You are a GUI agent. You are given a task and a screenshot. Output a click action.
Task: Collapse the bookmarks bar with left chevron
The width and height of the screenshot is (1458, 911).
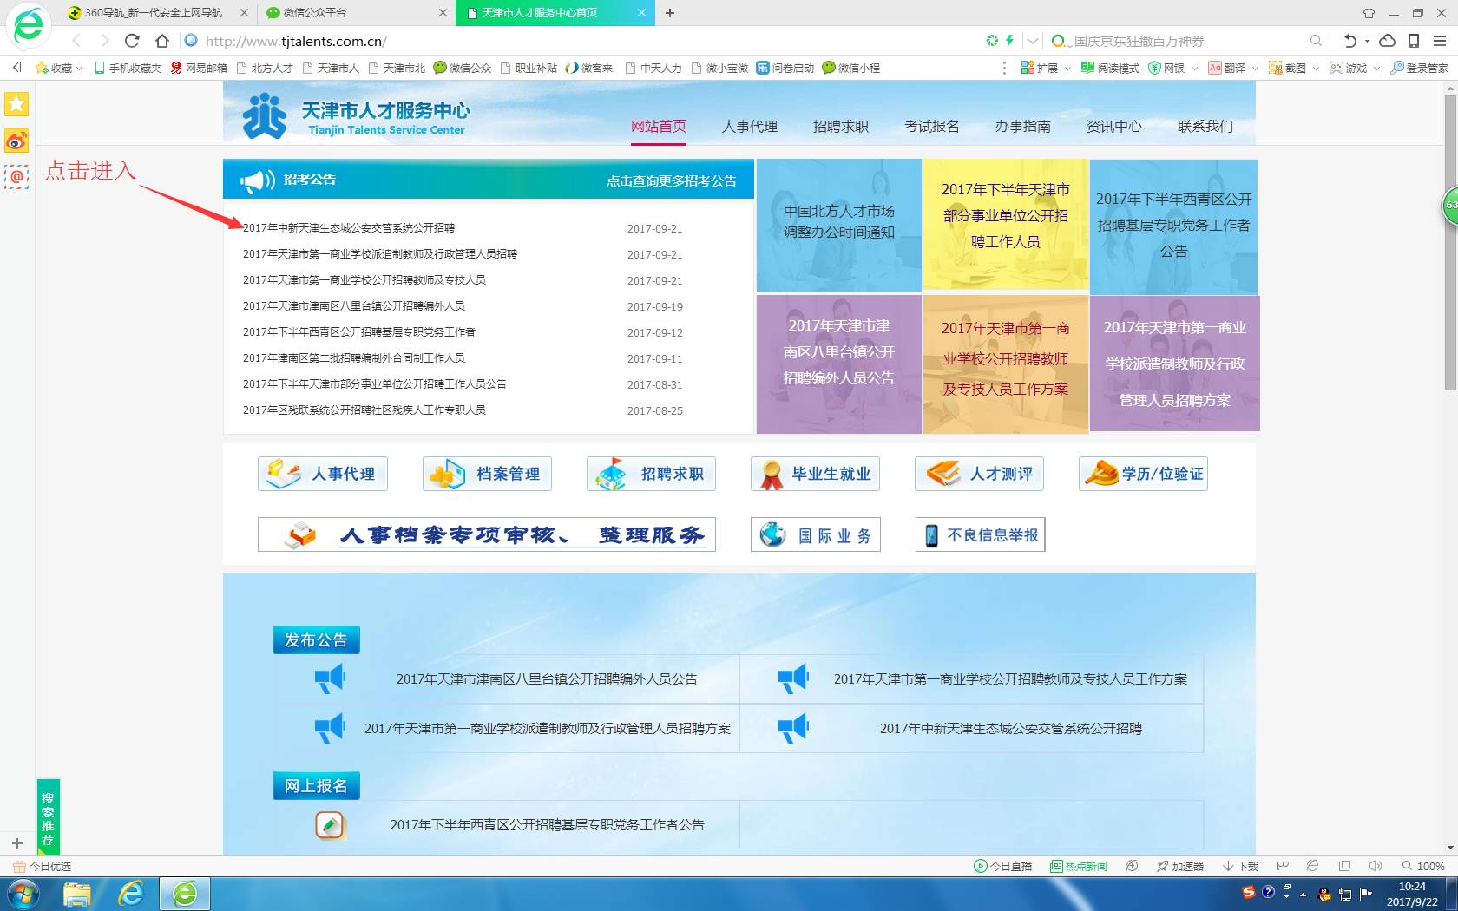coord(16,68)
